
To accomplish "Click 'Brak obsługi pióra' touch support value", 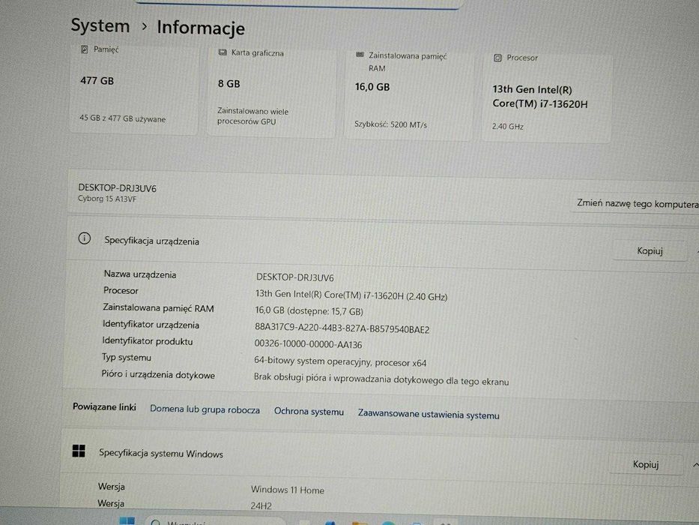I will click(x=381, y=379).
